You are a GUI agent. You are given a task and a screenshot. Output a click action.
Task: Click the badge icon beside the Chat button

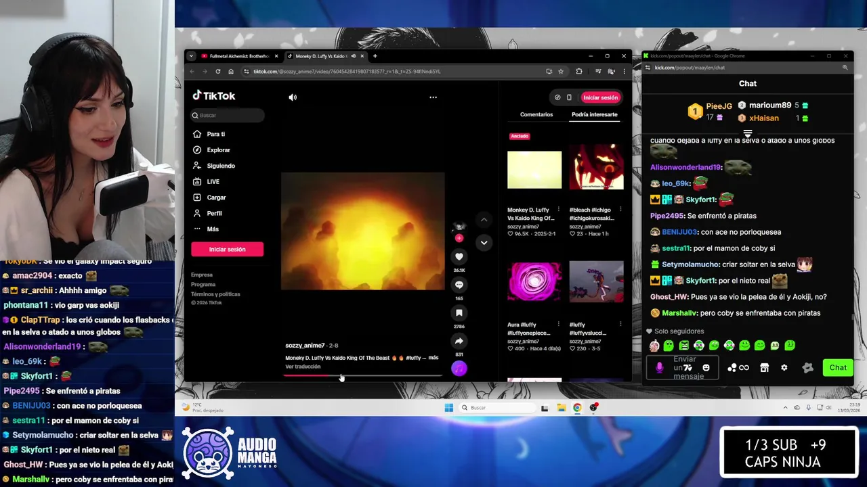coord(807,367)
